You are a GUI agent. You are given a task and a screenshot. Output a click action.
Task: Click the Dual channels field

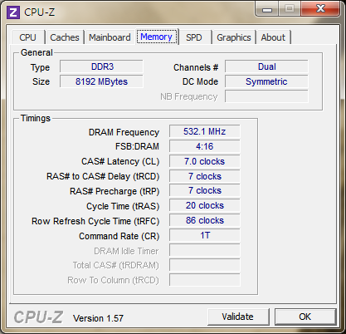pos(266,66)
